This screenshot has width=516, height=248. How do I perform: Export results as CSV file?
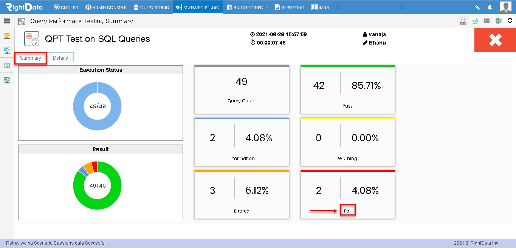[x=475, y=21]
